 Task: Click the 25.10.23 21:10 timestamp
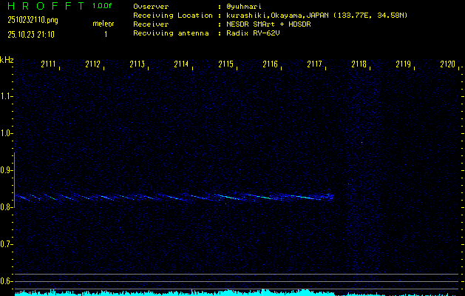30,34
